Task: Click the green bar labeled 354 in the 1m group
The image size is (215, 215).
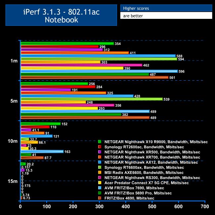Action: click(67, 43)
